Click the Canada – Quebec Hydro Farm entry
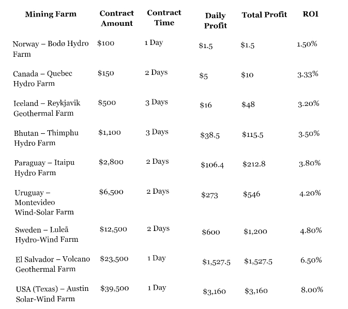Screen dimensions: 348x309 [x=42, y=79]
